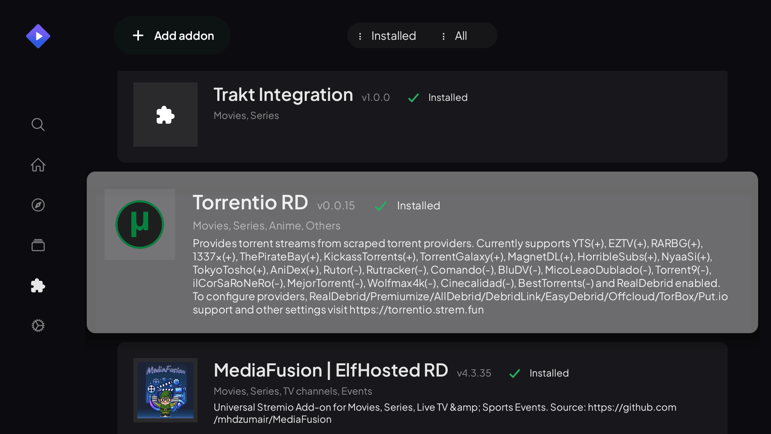Toggle the Installed checkmark on Torrentio RD
Viewport: 771px width, 434px height.
click(x=380, y=206)
